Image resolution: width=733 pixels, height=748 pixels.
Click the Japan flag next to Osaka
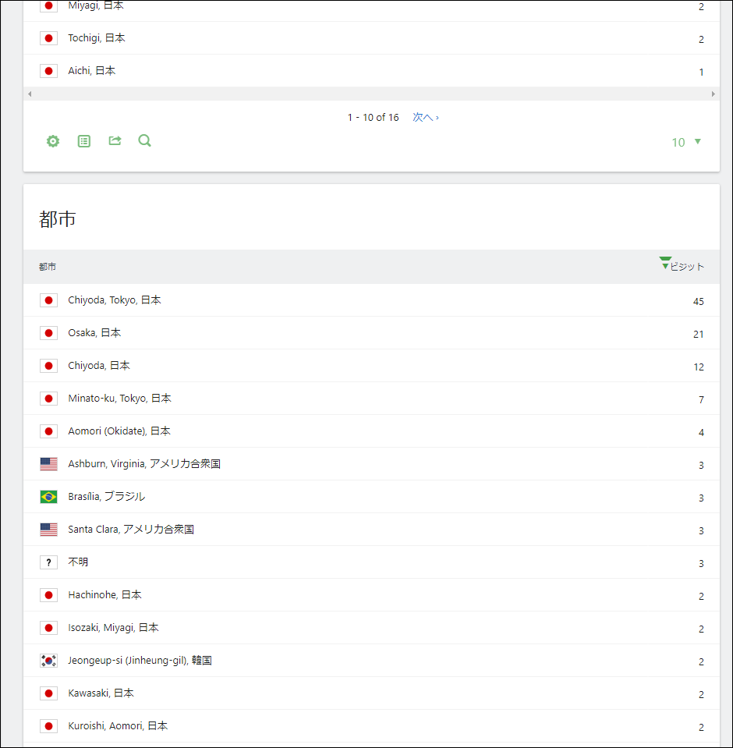(x=48, y=333)
